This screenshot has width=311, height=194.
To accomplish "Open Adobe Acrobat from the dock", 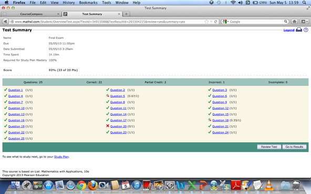I will tap(236, 185).
